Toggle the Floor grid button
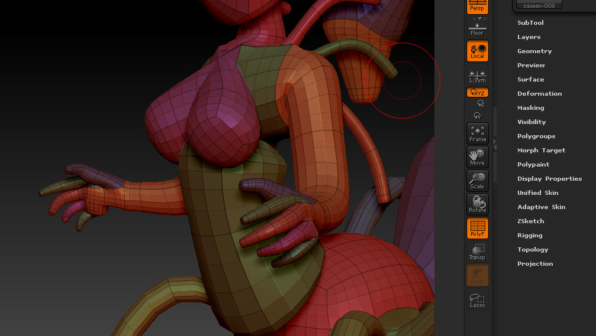Screen dimensions: 596x336 click(x=477, y=27)
